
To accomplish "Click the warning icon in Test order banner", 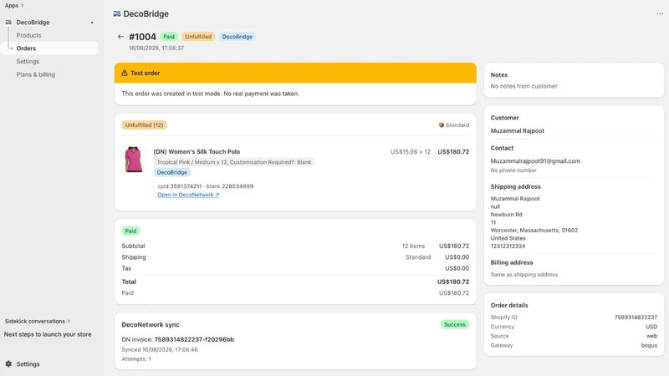I will 124,73.
